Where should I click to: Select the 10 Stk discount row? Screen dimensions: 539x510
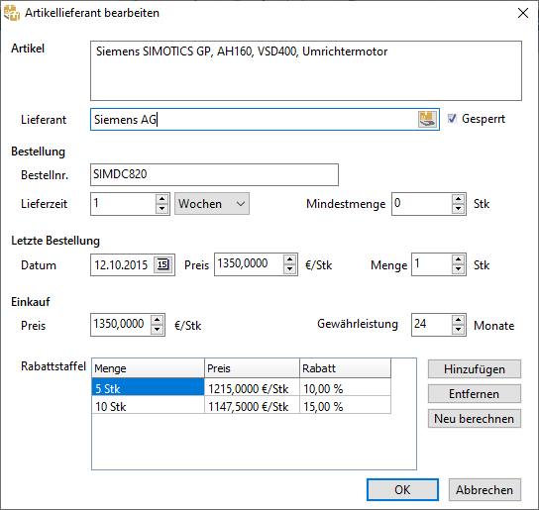[242, 407]
